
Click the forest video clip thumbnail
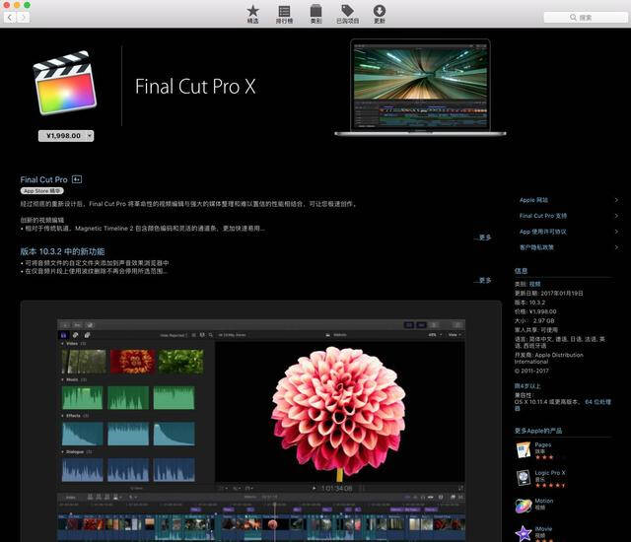click(x=84, y=361)
